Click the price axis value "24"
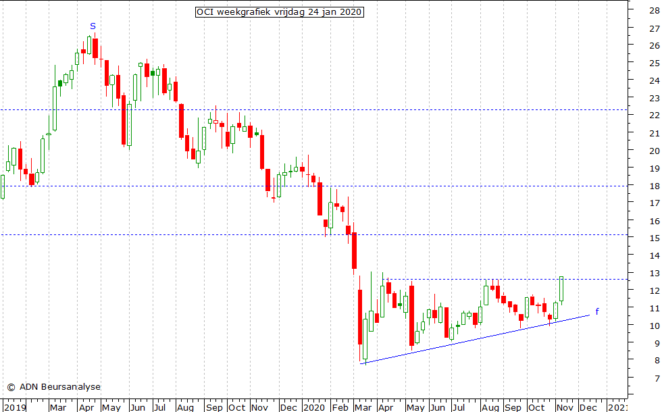Screen dimensions: 662x412 [655, 80]
